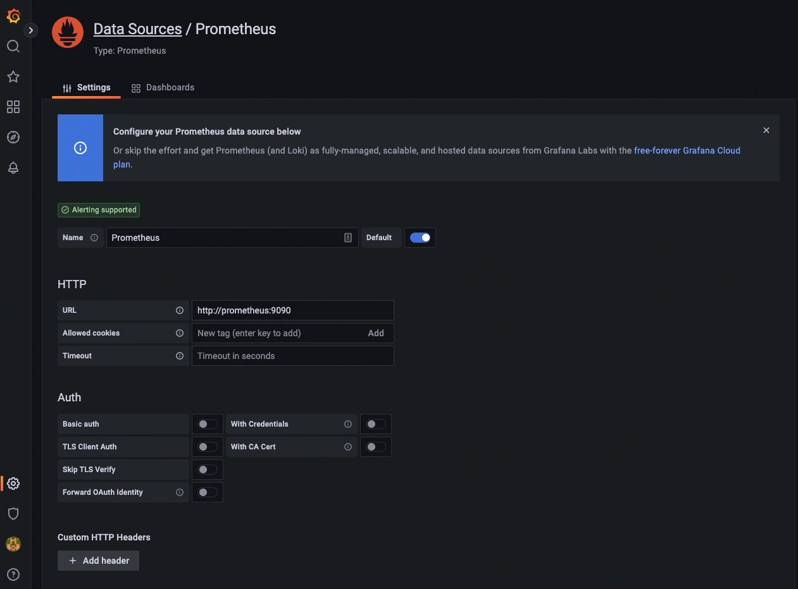Switch to the Dashboards tab
The height and width of the screenshot is (589, 798).
pyautogui.click(x=163, y=88)
